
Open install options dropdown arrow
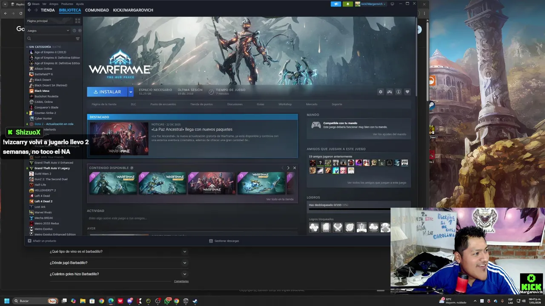pyautogui.click(x=131, y=92)
